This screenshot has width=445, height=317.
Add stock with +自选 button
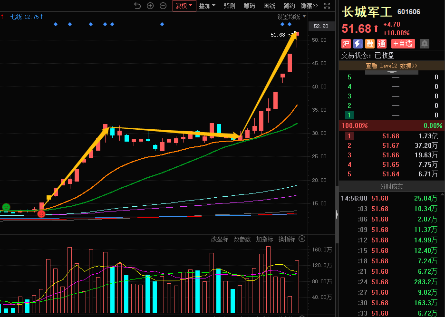coord(403,44)
